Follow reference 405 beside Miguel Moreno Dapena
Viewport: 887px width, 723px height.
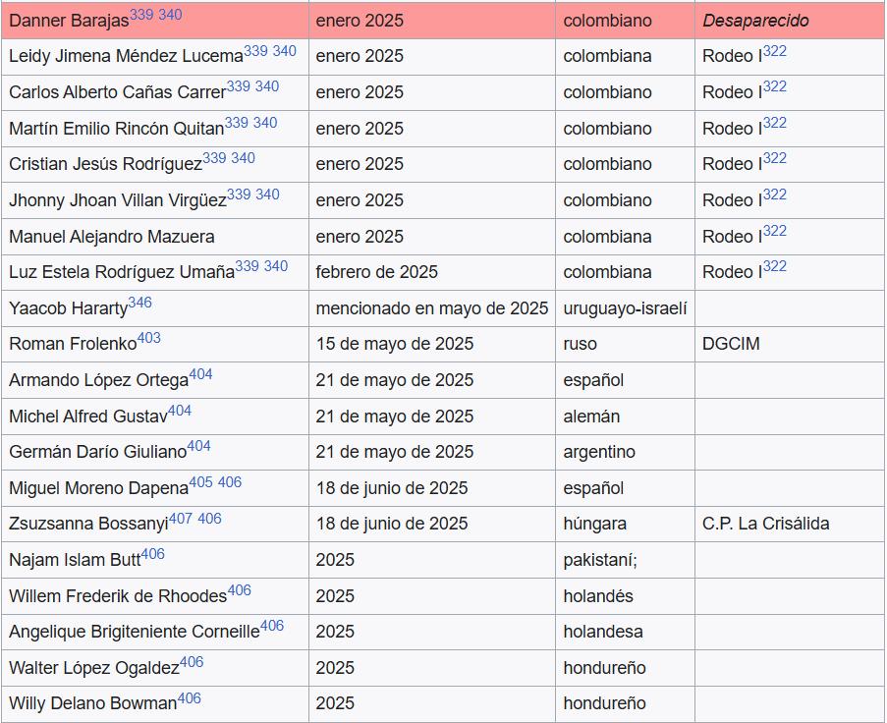[200, 482]
